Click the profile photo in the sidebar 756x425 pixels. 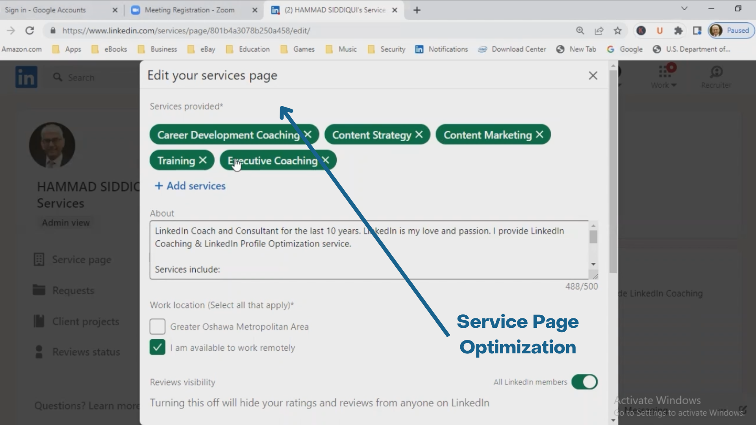tap(52, 145)
